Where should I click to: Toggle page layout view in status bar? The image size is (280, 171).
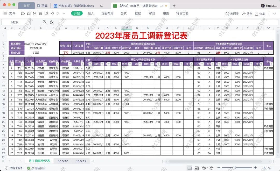(x=197, y=168)
